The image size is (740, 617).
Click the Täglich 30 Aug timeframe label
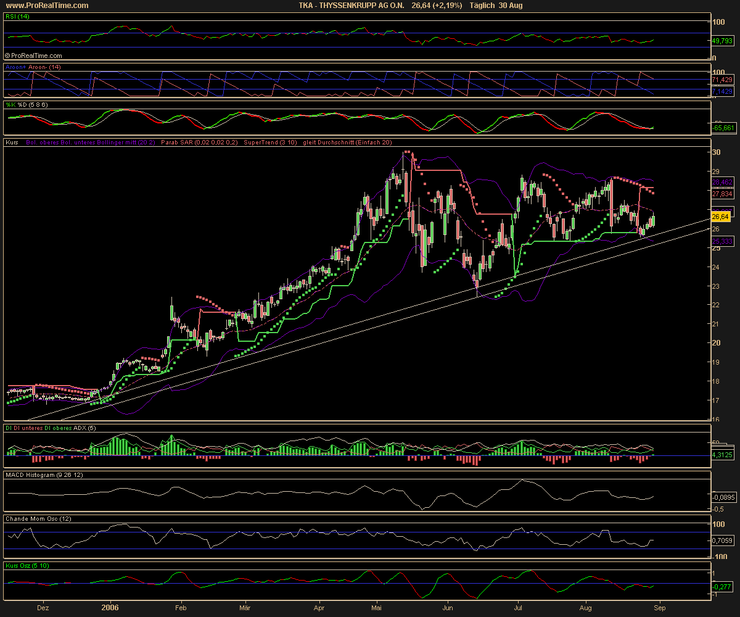pos(496,6)
